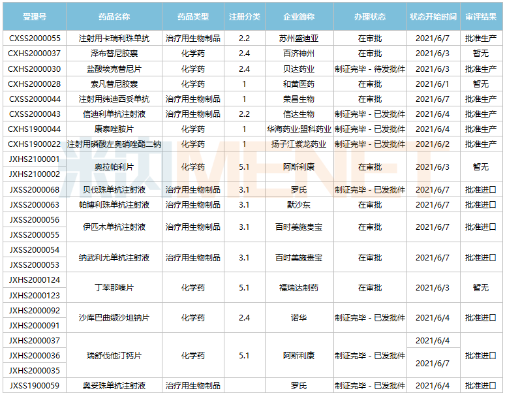Select the 药品名称 column header
This screenshot has width=505, height=395.
pyautogui.click(x=114, y=17)
